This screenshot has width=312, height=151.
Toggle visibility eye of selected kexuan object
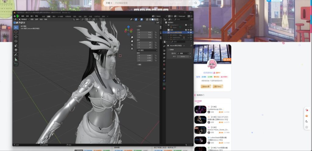[x=188, y=32]
